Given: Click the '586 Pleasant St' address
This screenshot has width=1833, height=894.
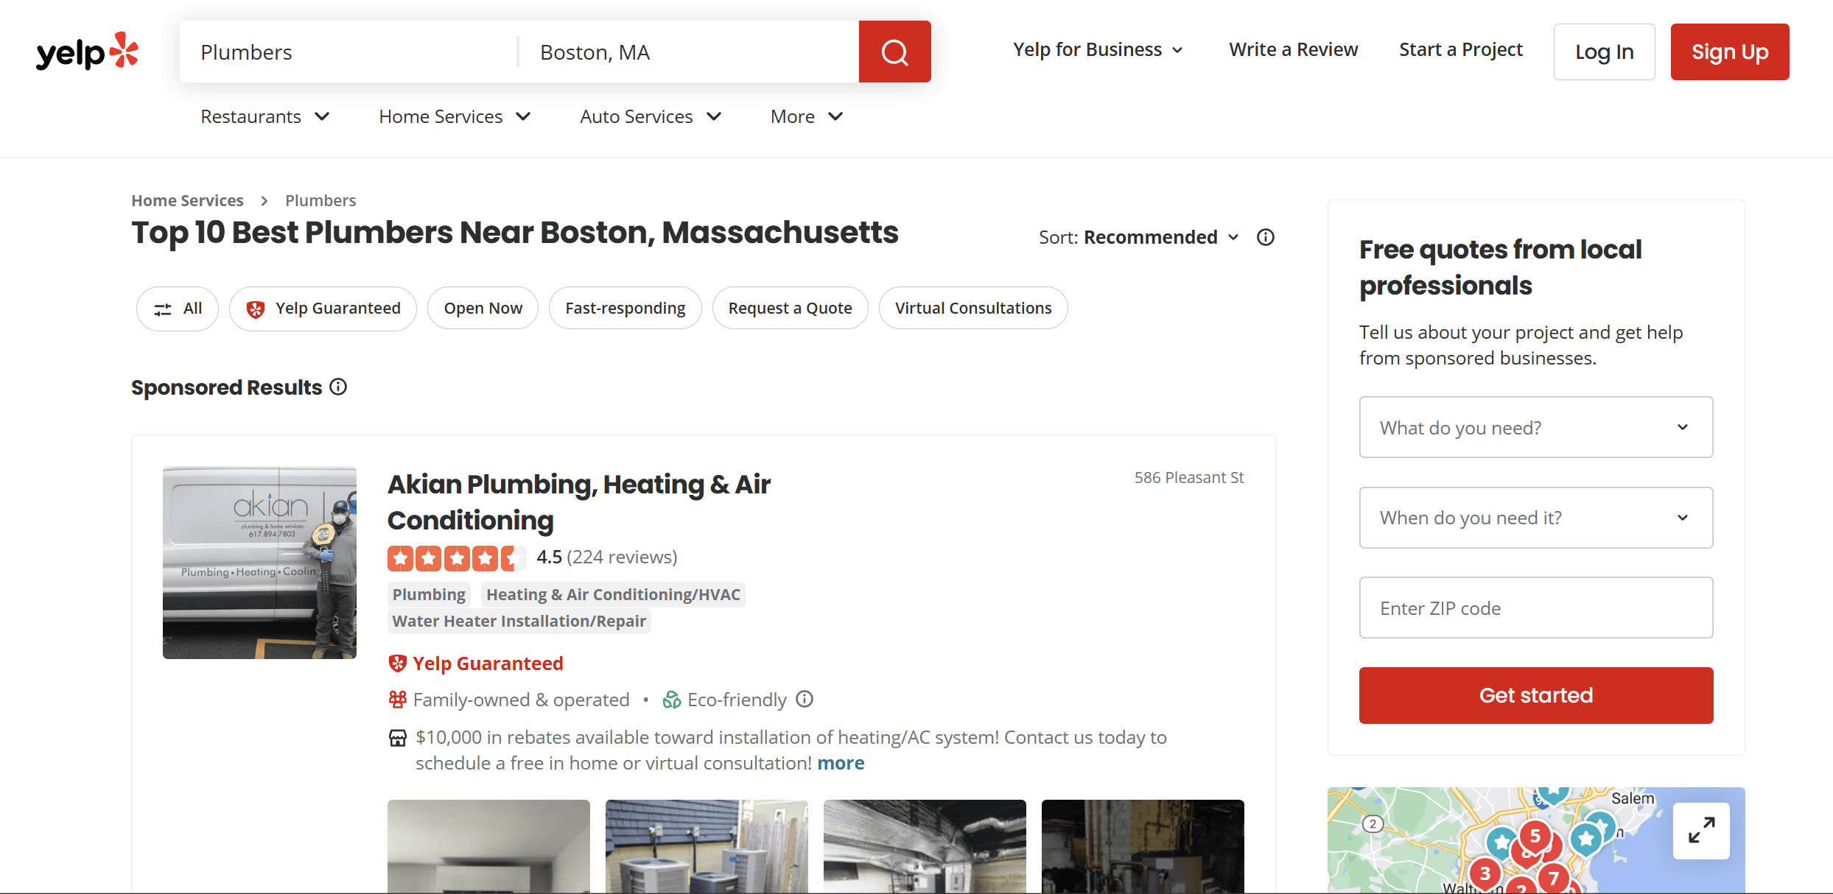Looking at the screenshot, I should point(1189,477).
